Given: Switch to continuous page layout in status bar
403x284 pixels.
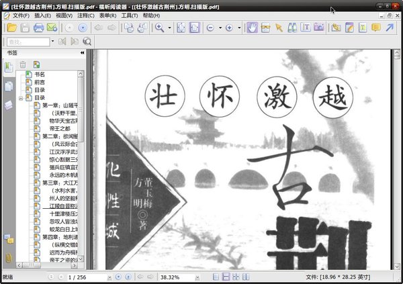Looking at the screenshot, I should coord(226,277).
